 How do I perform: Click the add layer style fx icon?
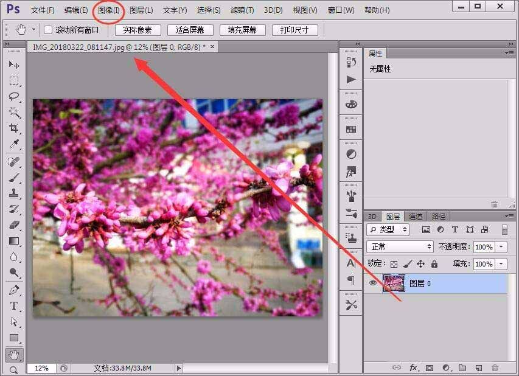(413, 367)
